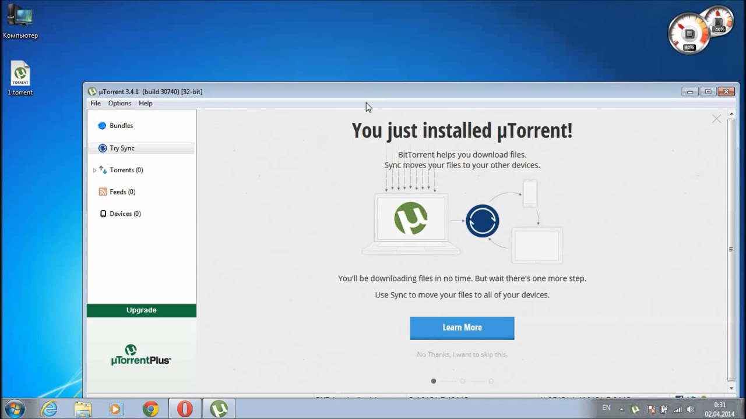Select the 1.torrent file on the desktop

point(20,79)
